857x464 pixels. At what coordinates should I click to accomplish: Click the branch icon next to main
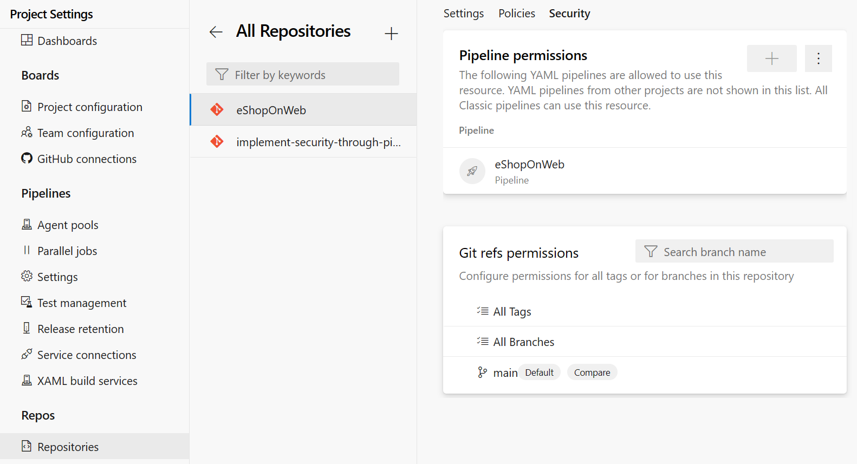coord(482,372)
